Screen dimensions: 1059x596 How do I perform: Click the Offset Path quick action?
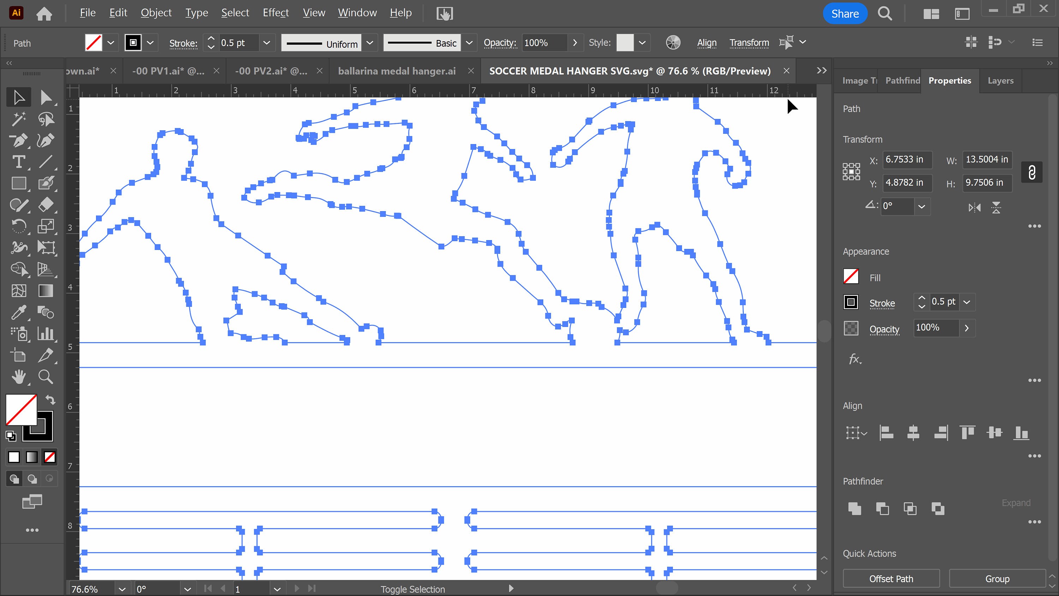(891, 578)
